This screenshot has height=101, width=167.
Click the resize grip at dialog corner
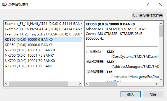tap(165, 99)
